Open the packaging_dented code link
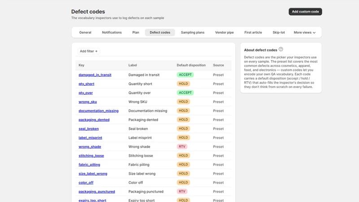 point(94,120)
